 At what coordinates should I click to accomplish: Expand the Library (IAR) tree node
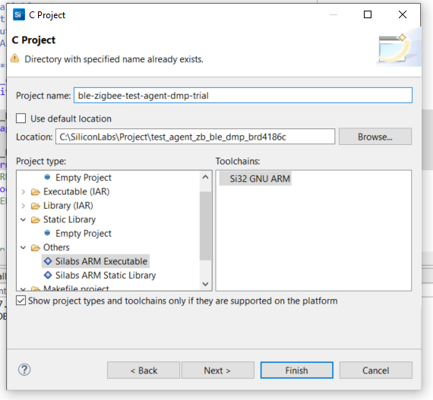tap(24, 206)
